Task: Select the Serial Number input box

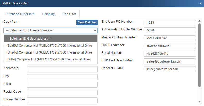Action: tap(170, 54)
